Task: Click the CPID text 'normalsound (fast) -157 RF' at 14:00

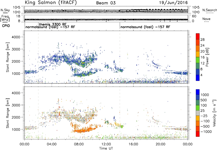Action: coord(145,27)
